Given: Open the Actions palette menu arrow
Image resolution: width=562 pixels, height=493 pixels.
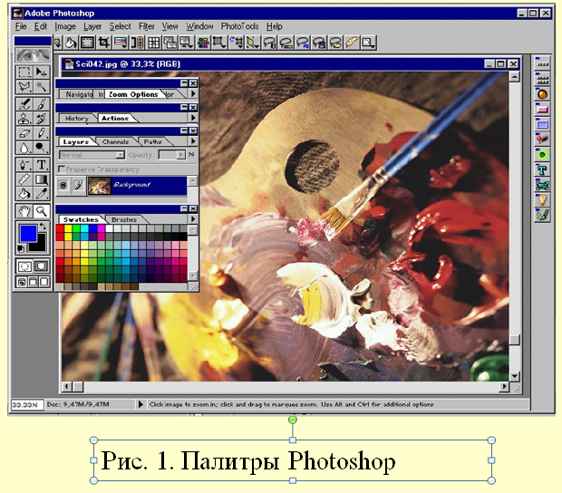Looking at the screenshot, I should (193, 118).
